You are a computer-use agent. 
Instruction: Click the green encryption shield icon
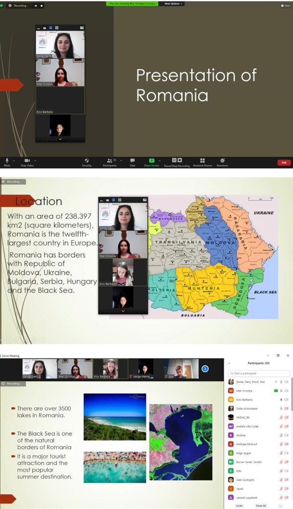[x=1, y=5]
